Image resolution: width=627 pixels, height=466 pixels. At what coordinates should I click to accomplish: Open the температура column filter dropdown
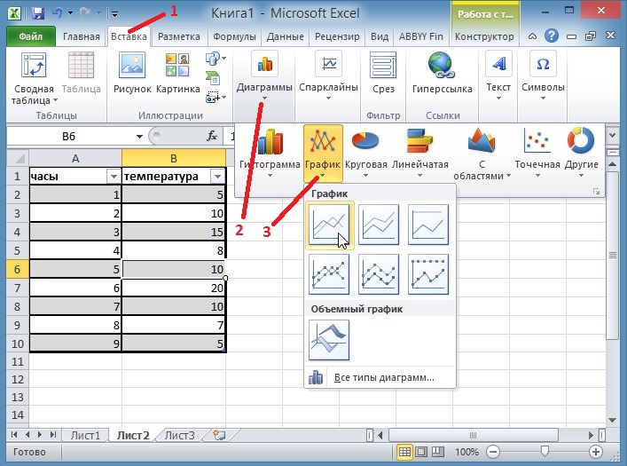(x=217, y=177)
